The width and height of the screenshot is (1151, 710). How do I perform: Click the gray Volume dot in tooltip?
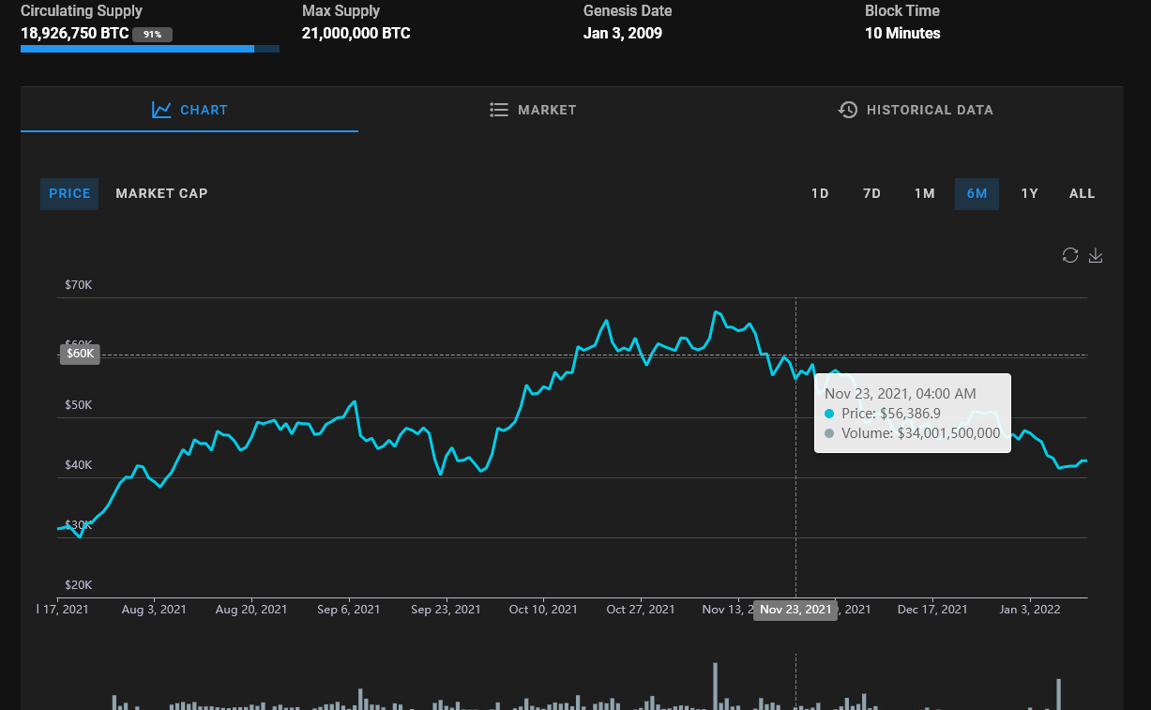[829, 433]
